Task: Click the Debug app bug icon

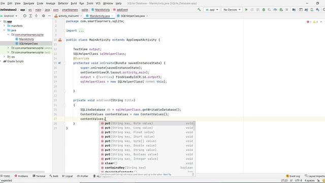Action: click(264, 10)
